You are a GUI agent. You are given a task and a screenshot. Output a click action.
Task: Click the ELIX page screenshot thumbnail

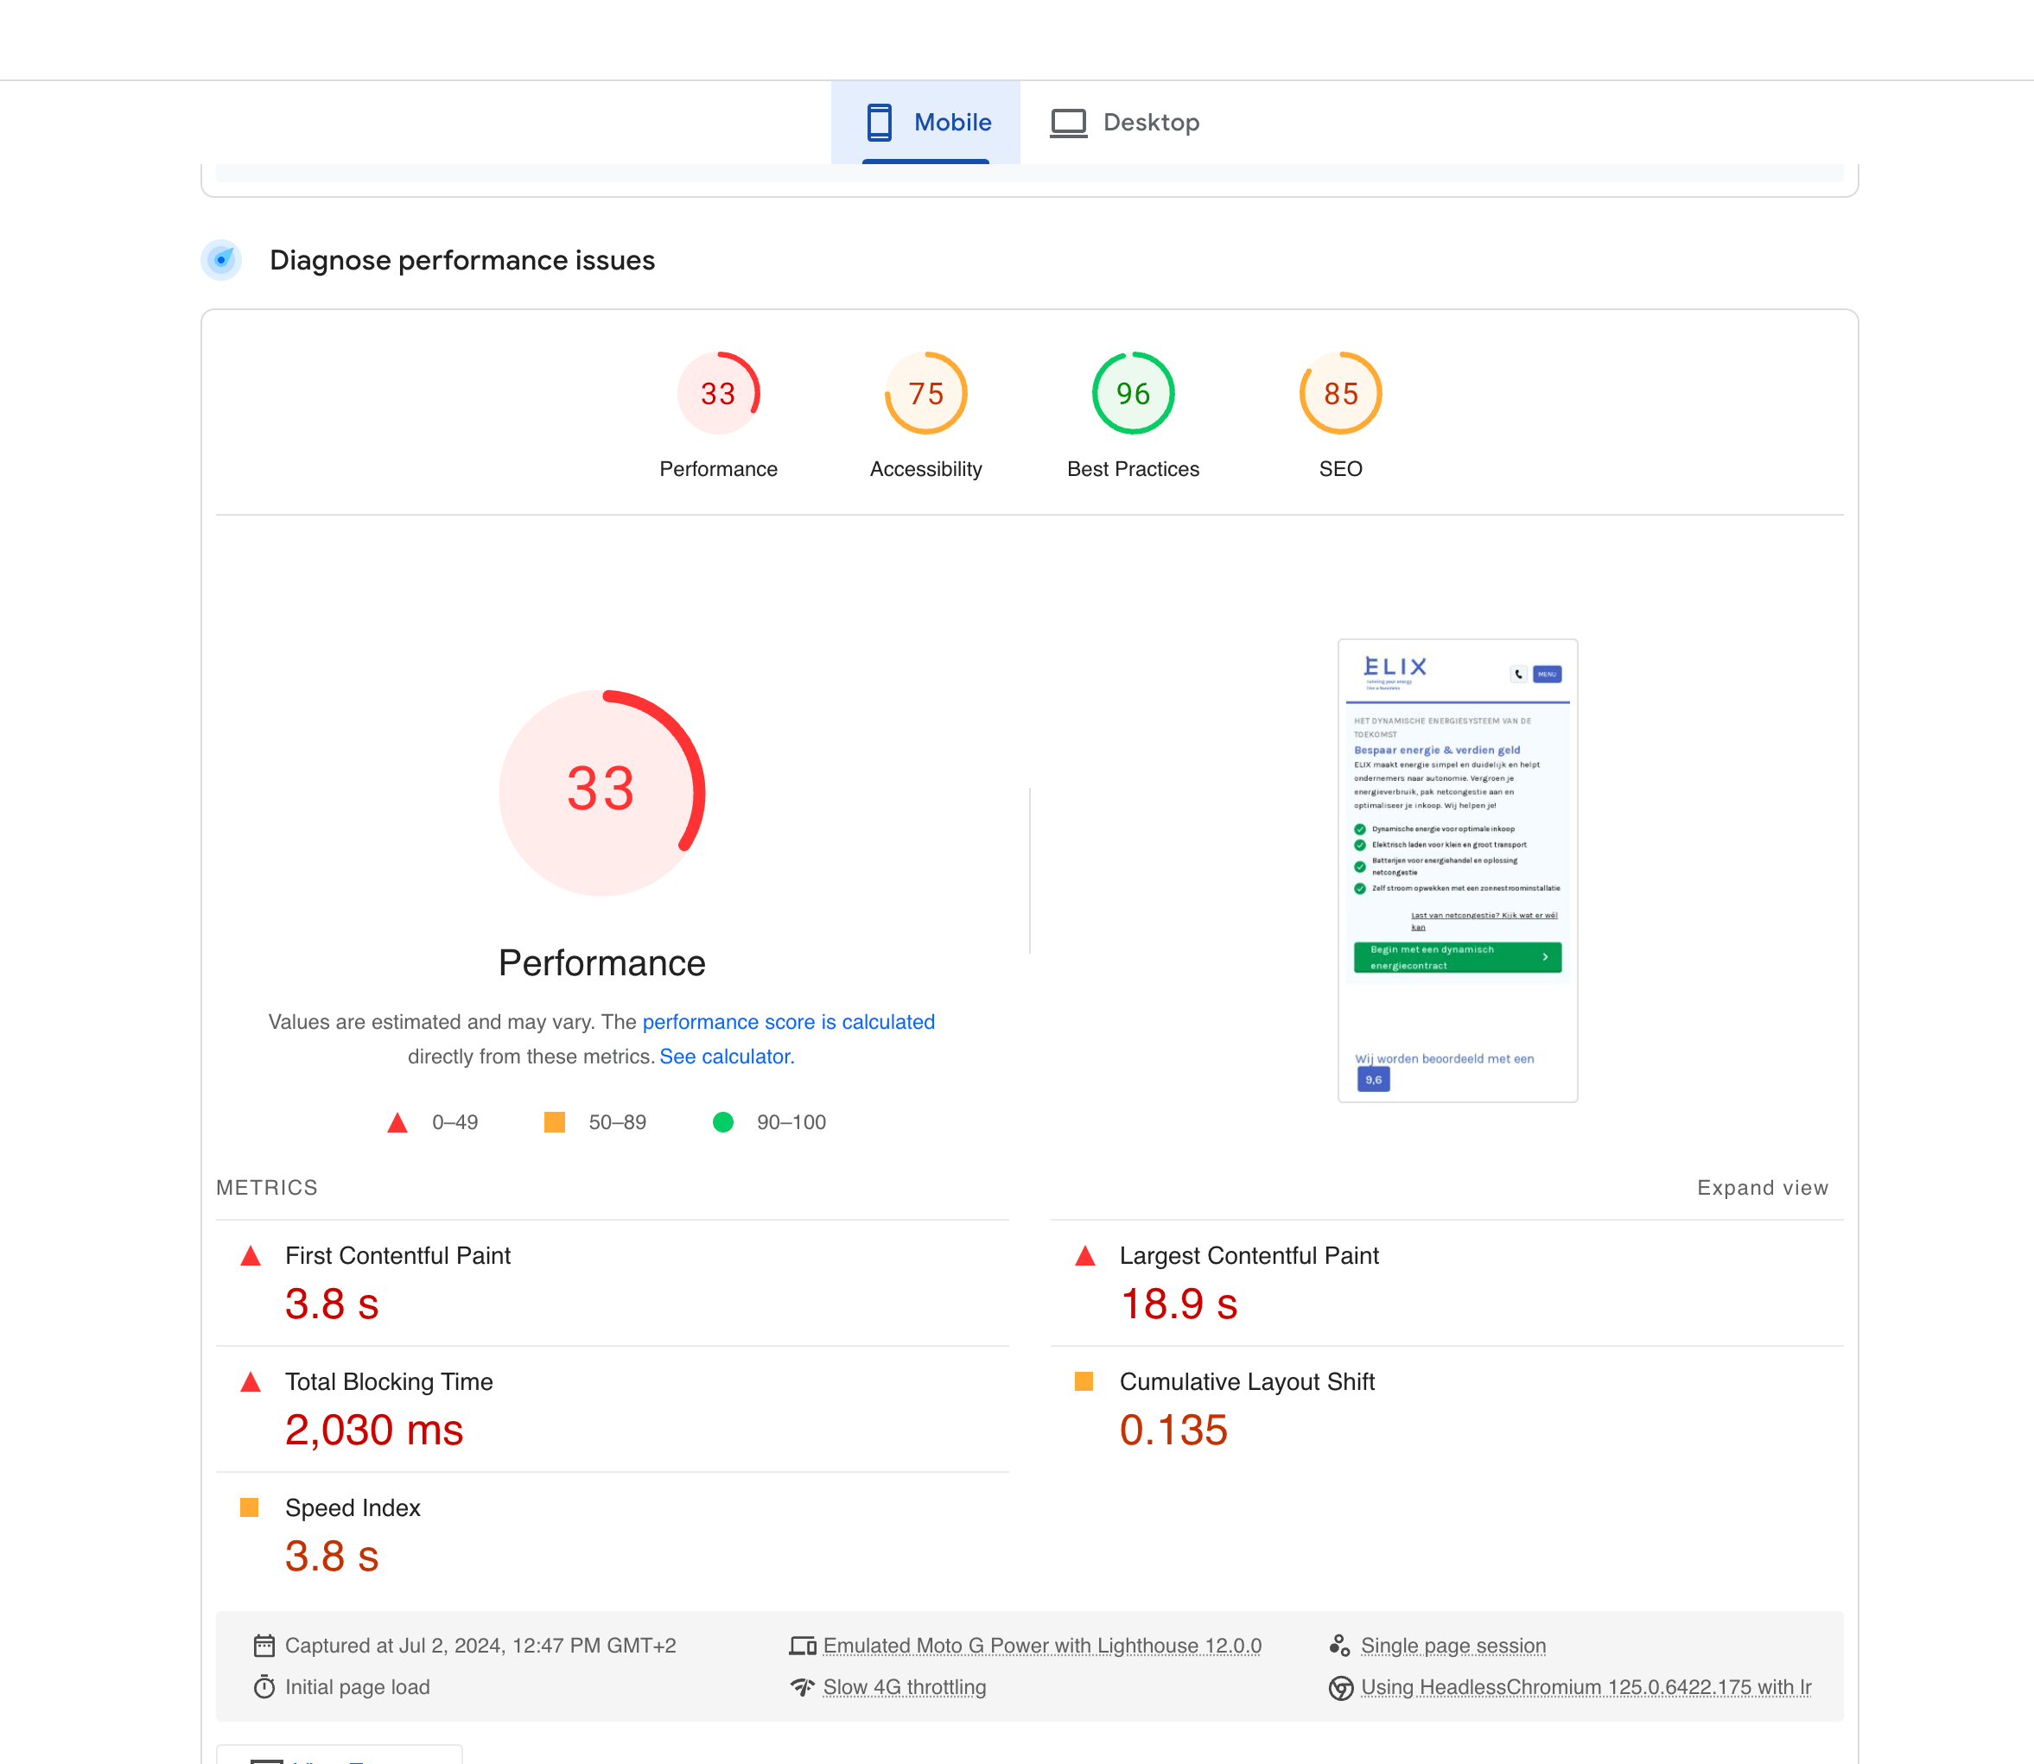pyautogui.click(x=1457, y=870)
